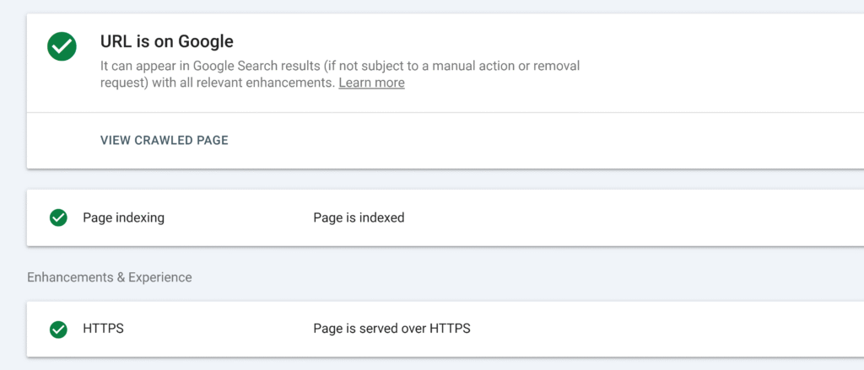864x370 pixels.
Task: Click the large green checkmark beside URL is on Google
Action: pyautogui.click(x=62, y=47)
